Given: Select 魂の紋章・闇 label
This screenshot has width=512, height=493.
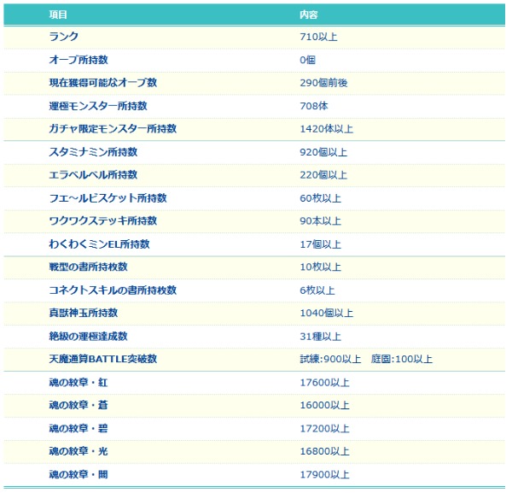Looking at the screenshot, I should 79,475.
